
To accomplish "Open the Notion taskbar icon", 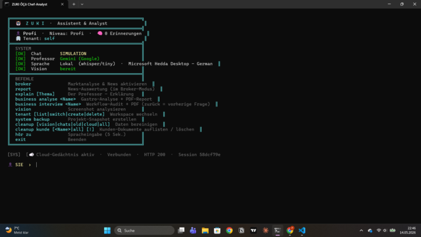I will [x=241, y=231].
